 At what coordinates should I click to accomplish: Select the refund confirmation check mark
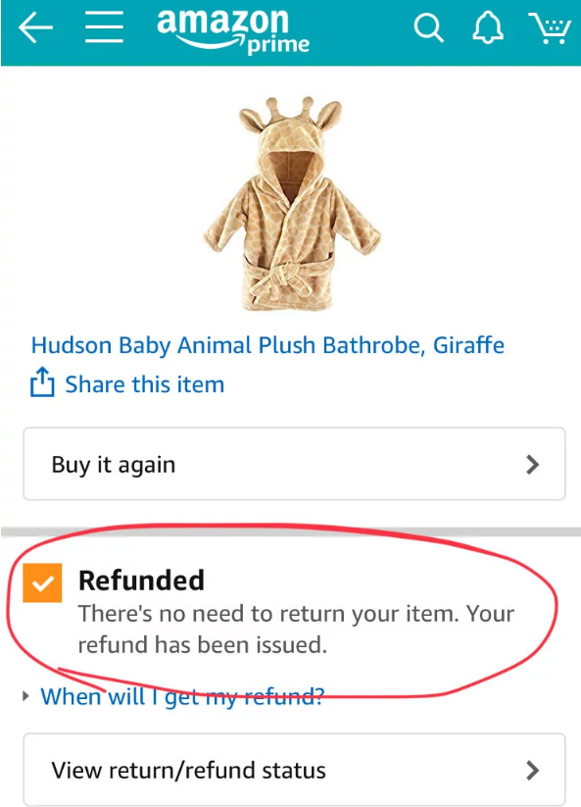point(43,580)
